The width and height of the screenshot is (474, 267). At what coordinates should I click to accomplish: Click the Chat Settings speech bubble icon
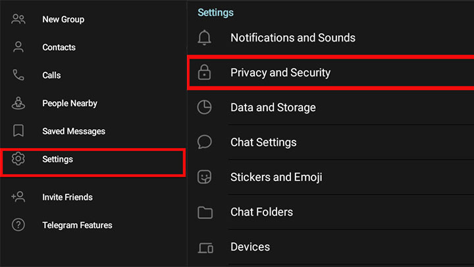(205, 142)
